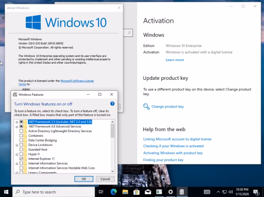Enable Active Directory Lightweight Directory Services

[21, 131]
